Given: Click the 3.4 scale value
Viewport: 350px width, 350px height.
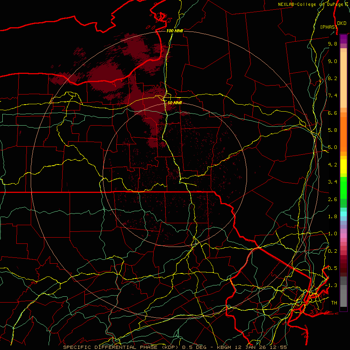Looking at the screenshot, I should [x=332, y=182].
